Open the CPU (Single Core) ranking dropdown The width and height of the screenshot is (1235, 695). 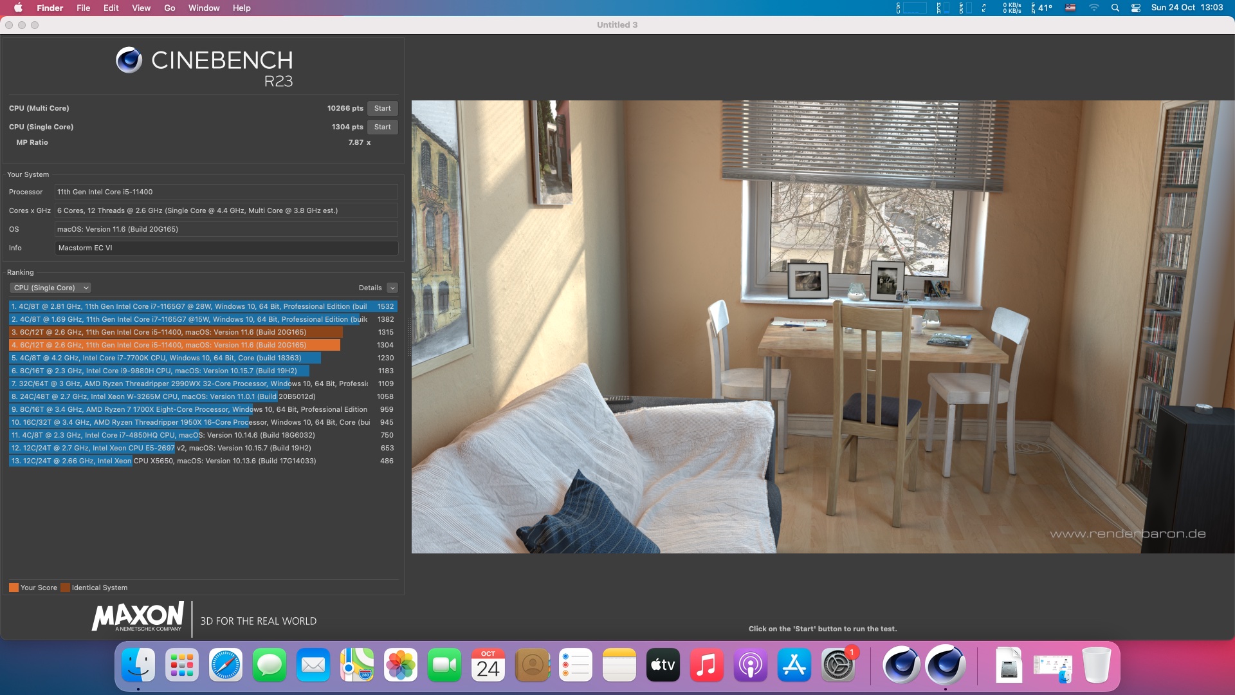pos(50,288)
